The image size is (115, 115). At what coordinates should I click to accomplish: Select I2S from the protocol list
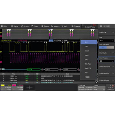coord(88,73)
